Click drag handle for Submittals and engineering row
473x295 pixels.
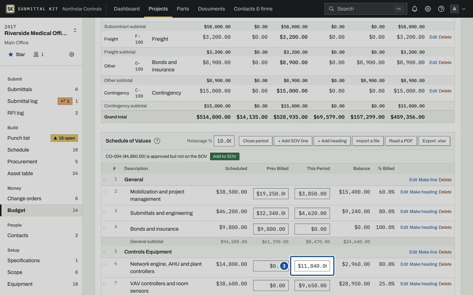(x=105, y=212)
